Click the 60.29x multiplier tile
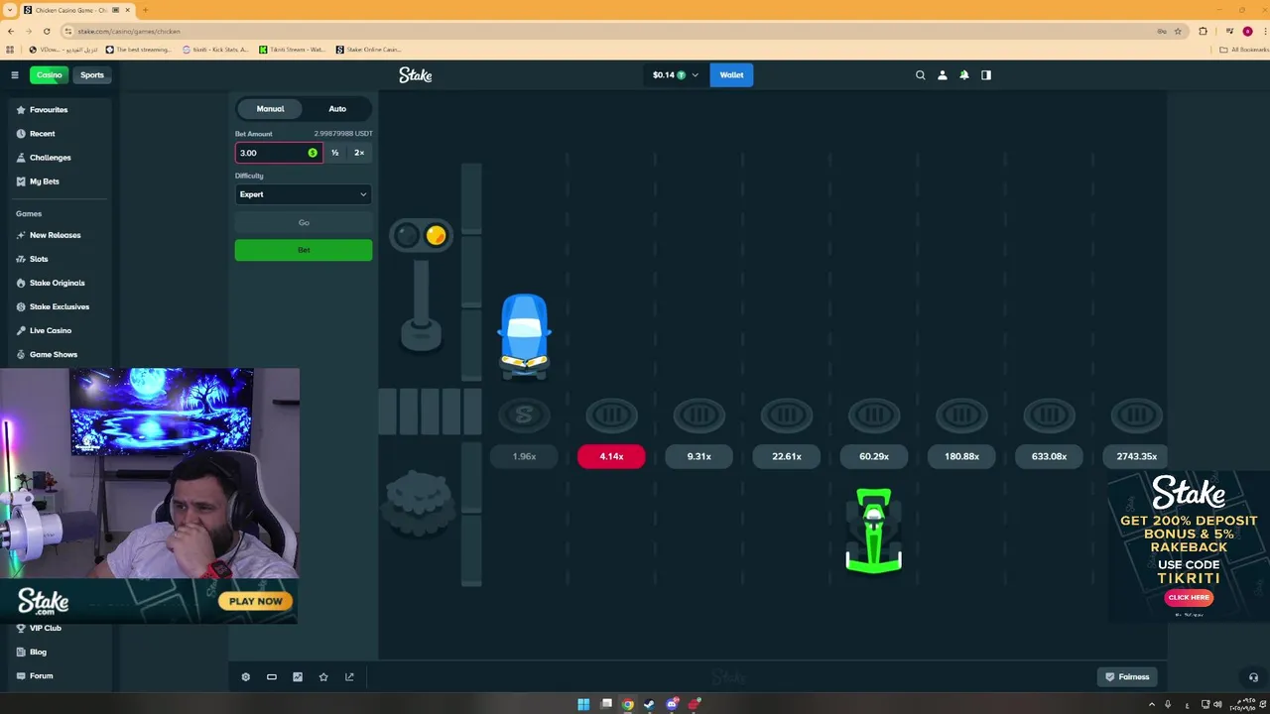Screen dimensions: 1270x714 tap(873, 456)
